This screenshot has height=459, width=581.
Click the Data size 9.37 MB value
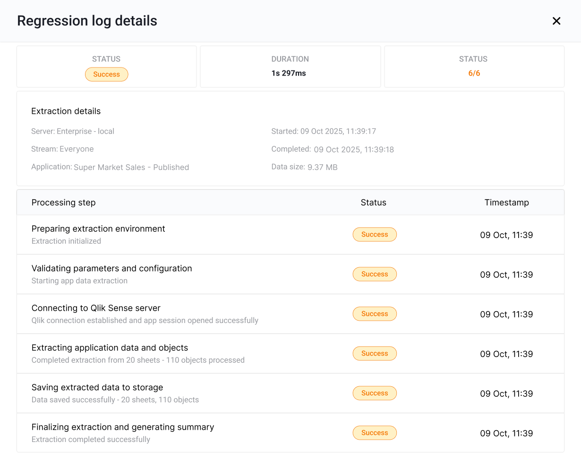[x=304, y=167]
